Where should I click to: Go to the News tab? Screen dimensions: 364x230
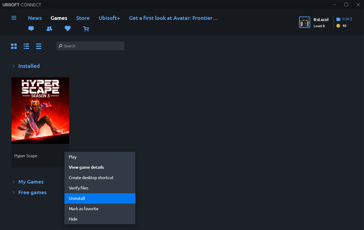(x=35, y=18)
